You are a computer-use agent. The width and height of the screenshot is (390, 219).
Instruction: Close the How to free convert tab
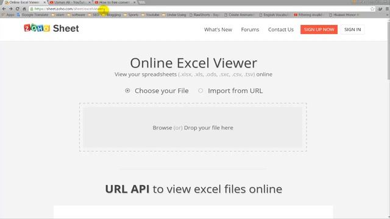point(135,2)
